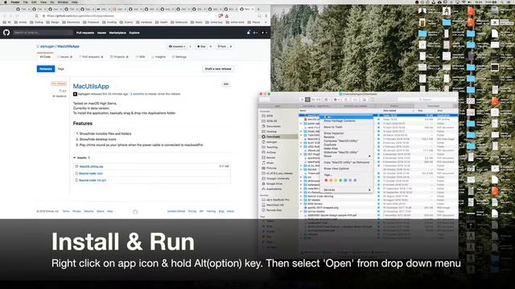Image resolution: width=515 pixels, height=289 pixels.
Task: Open Google Drive in Finder sidebar
Action: coord(274,184)
